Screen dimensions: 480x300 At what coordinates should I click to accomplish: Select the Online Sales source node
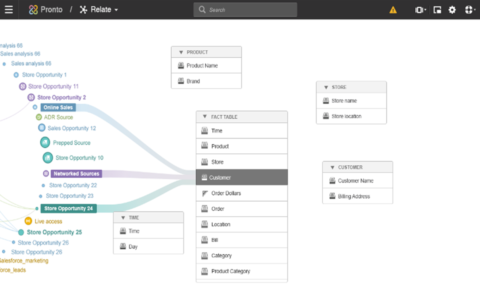click(x=58, y=108)
